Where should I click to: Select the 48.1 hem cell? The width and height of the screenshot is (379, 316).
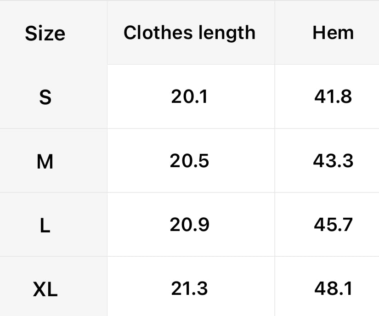click(x=333, y=289)
